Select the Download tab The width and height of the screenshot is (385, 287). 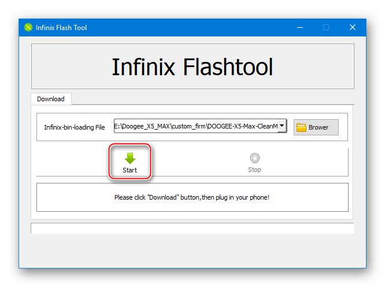point(51,99)
